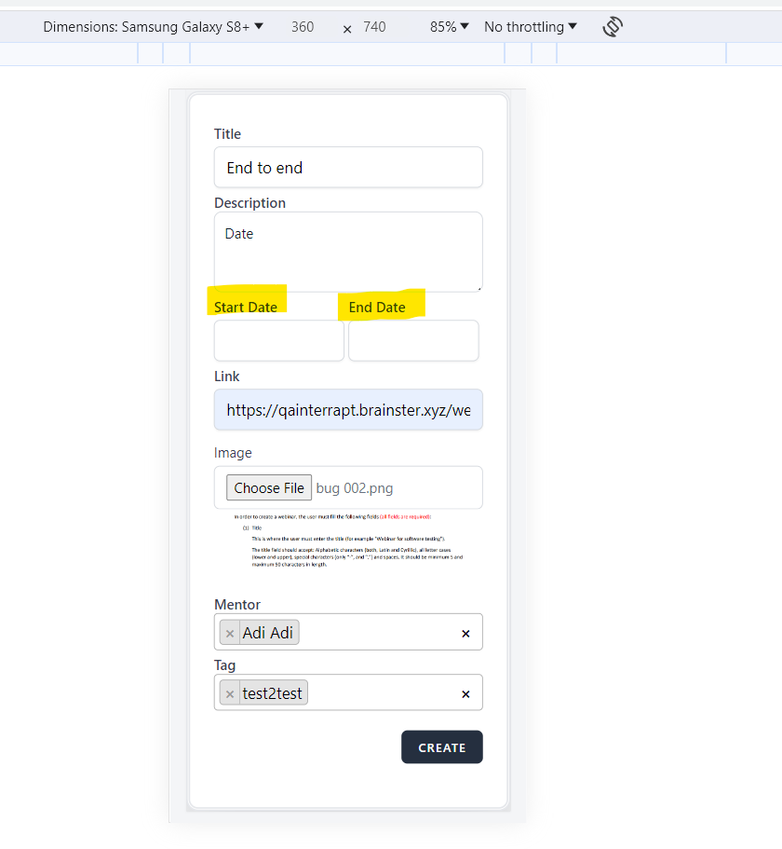Click the End Date input box
782x849 pixels.
click(x=413, y=341)
